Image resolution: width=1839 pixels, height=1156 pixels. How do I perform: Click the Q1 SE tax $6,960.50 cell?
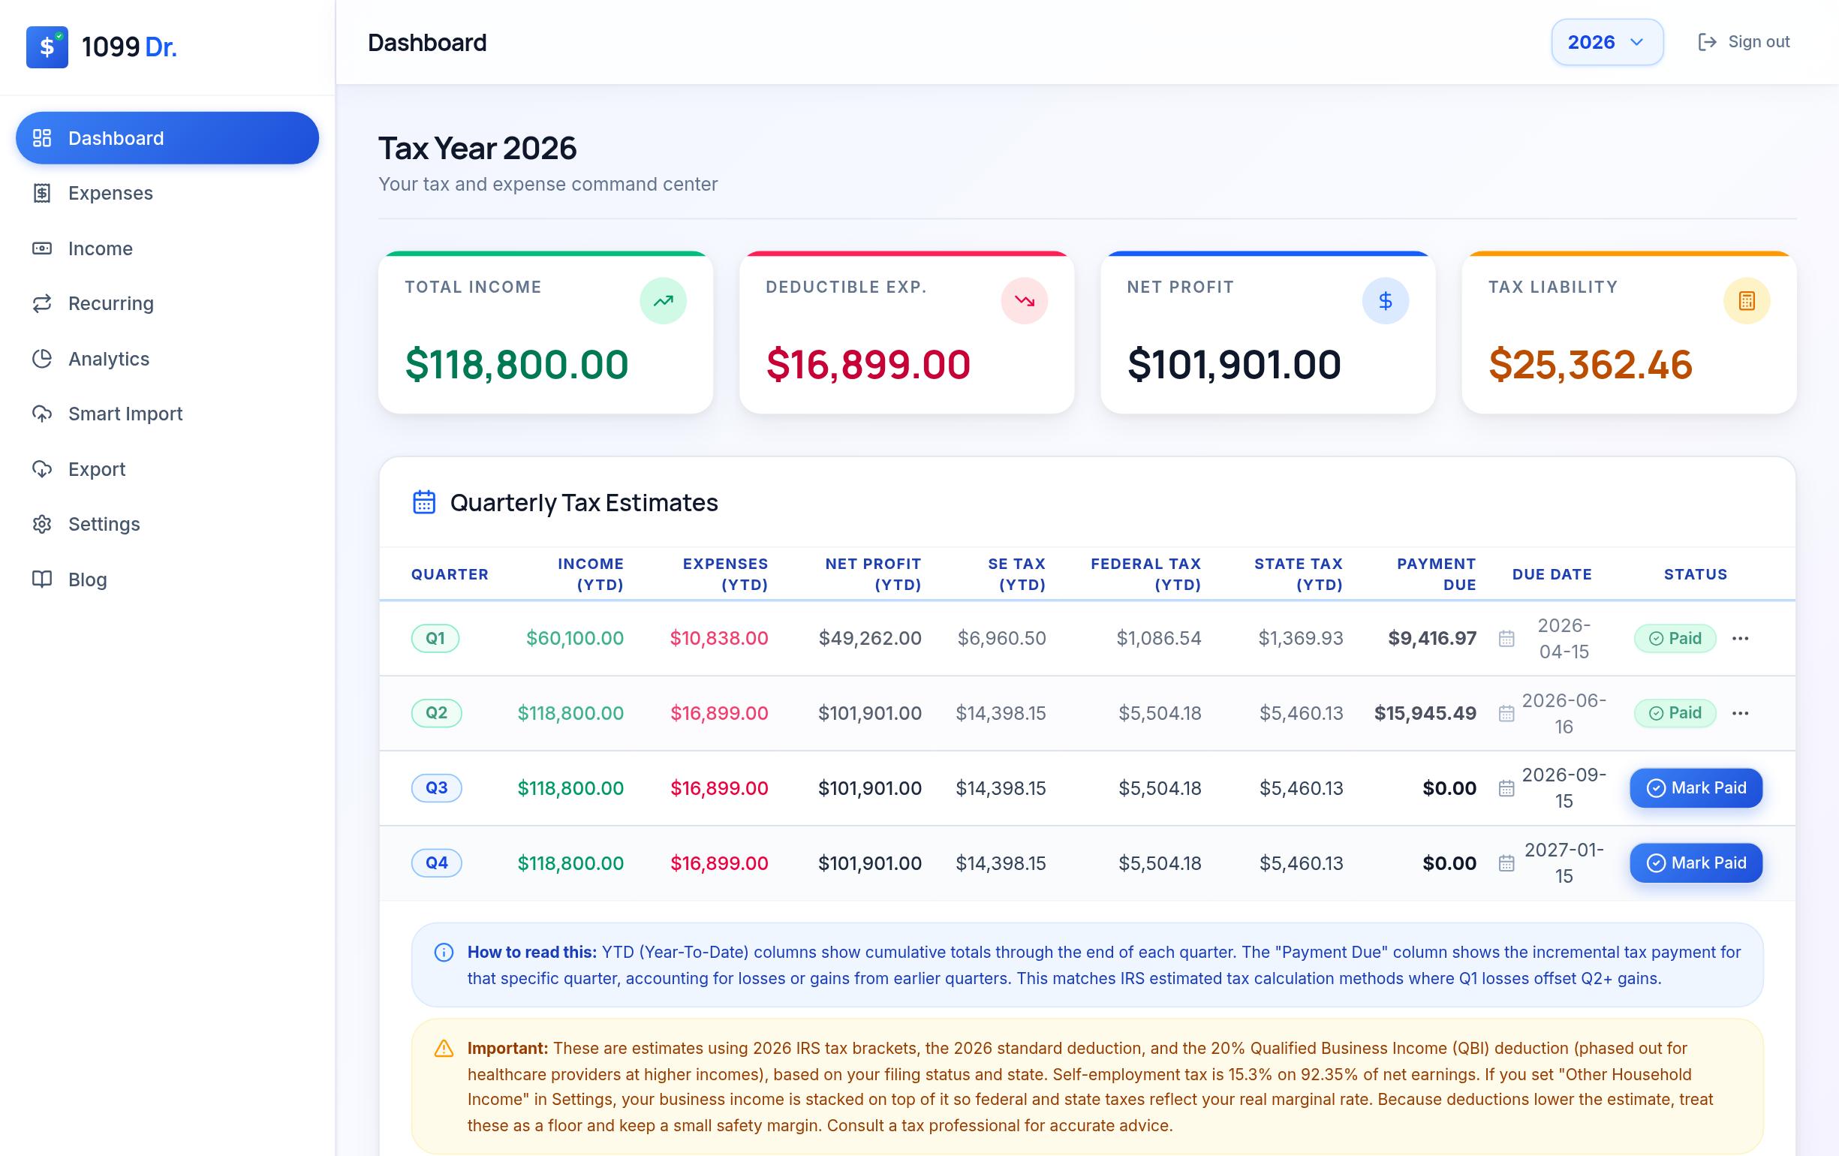tap(1001, 638)
